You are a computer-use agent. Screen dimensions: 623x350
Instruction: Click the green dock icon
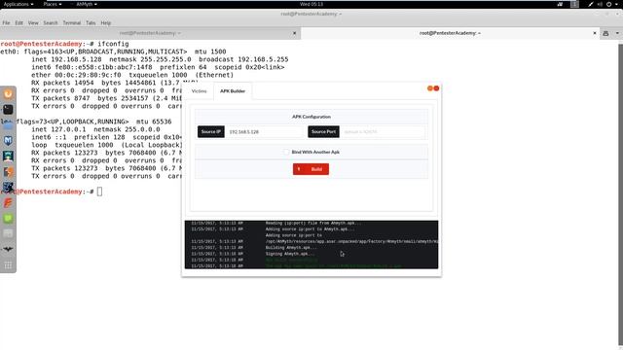[x=8, y=218]
